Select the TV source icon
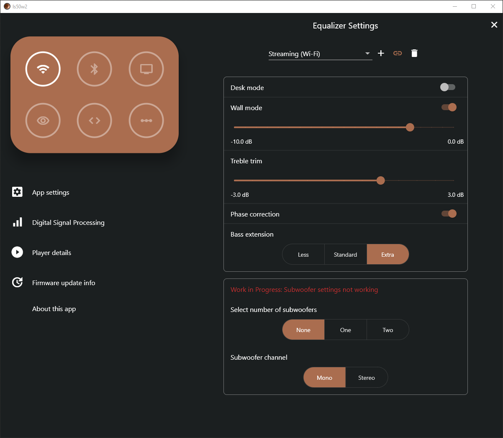 pos(146,69)
